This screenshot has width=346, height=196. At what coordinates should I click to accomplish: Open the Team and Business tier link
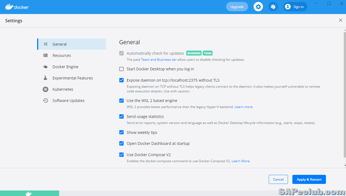pyautogui.click(x=159, y=60)
